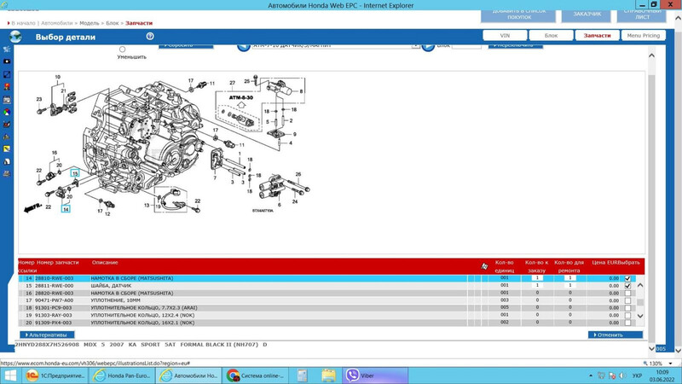Select the Запчасти tab
This screenshot has height=384, width=682.
[598, 35]
